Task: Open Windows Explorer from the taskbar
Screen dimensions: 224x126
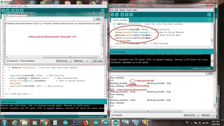Action: 25,123
